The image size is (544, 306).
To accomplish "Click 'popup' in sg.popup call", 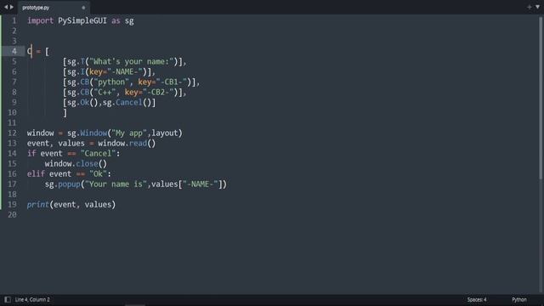I will pos(69,184).
